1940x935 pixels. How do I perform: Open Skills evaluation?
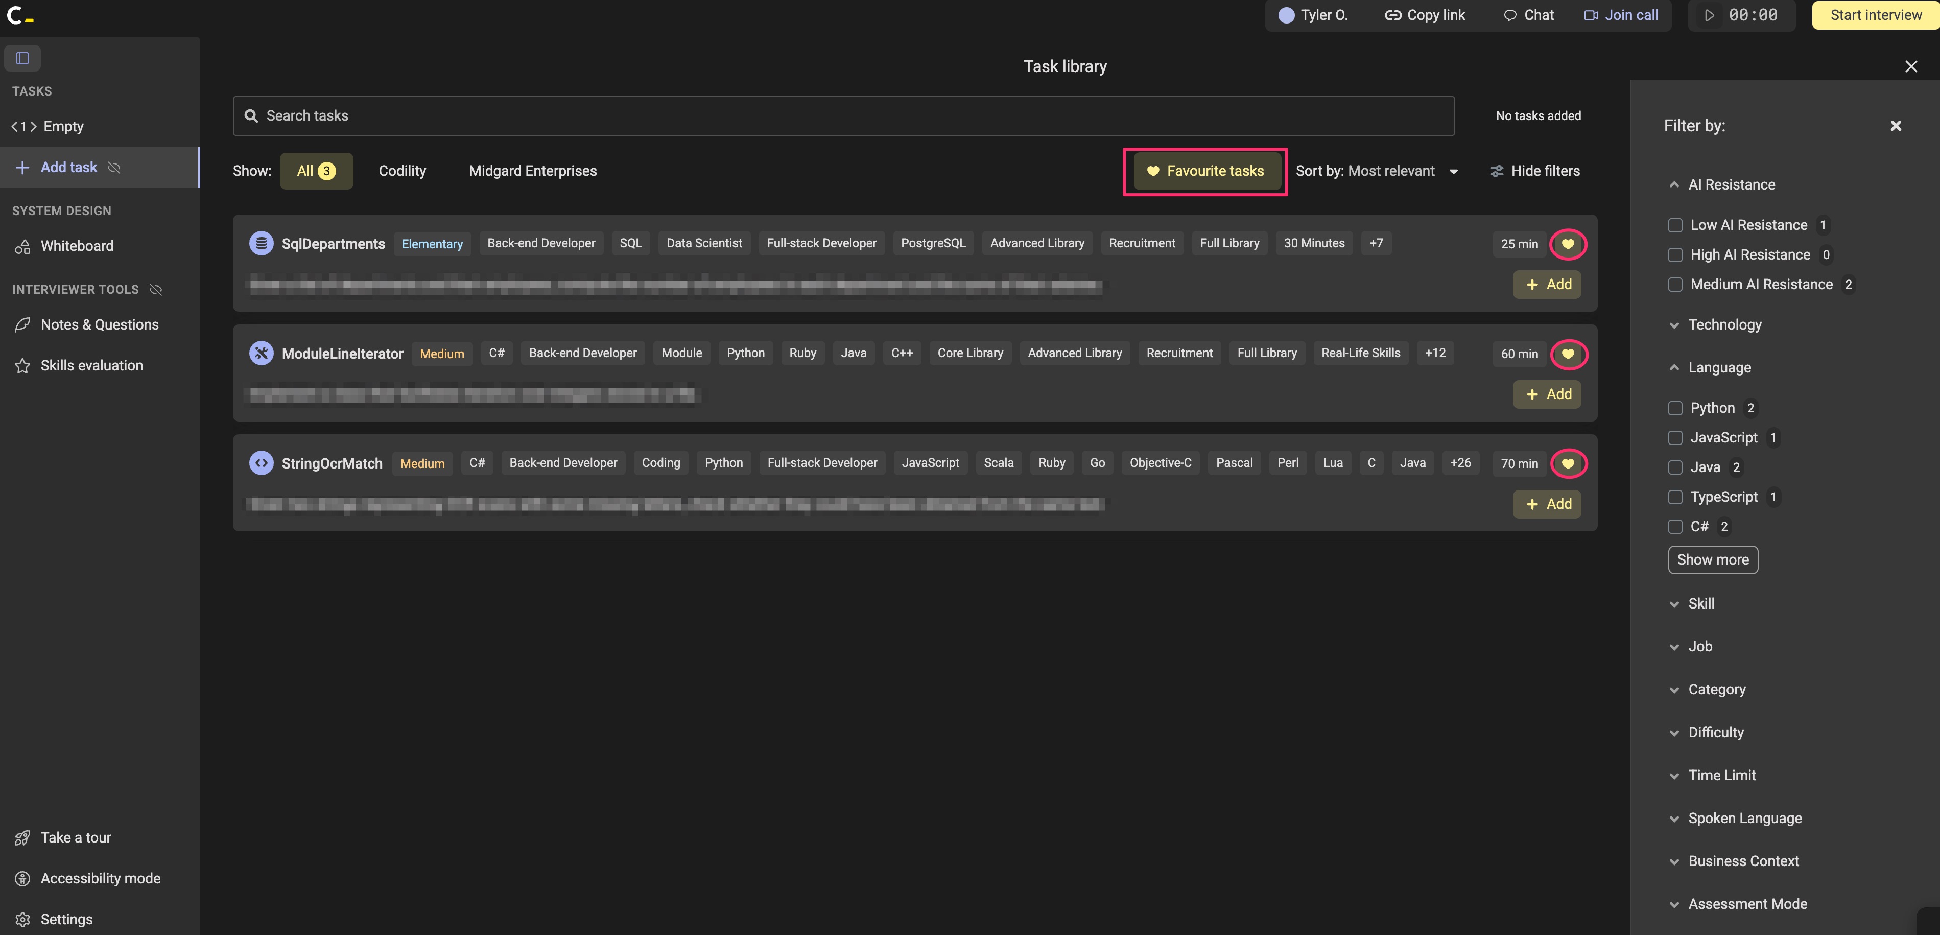79,365
